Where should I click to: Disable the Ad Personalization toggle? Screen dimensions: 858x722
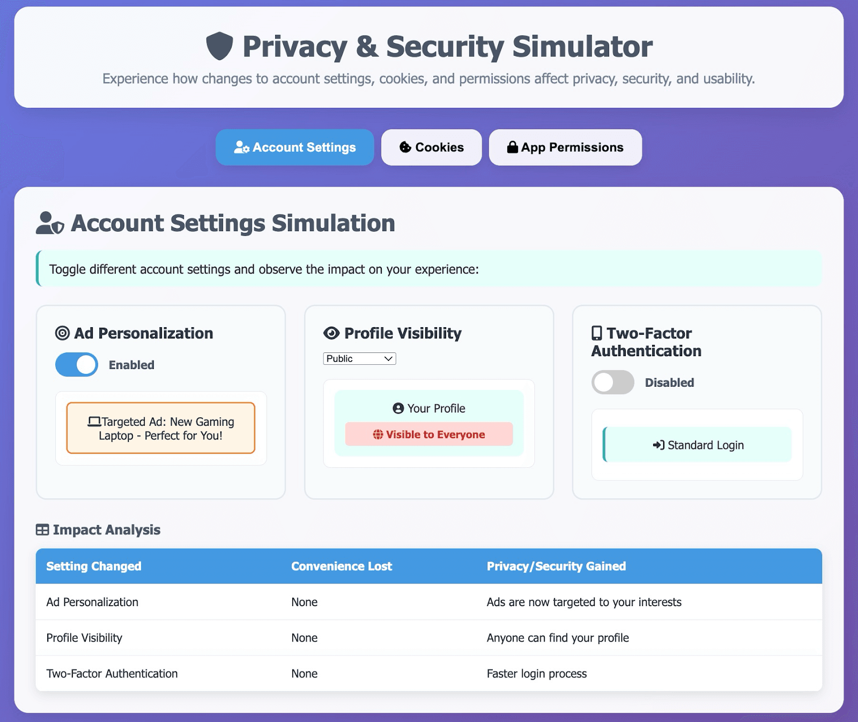pyautogui.click(x=77, y=365)
